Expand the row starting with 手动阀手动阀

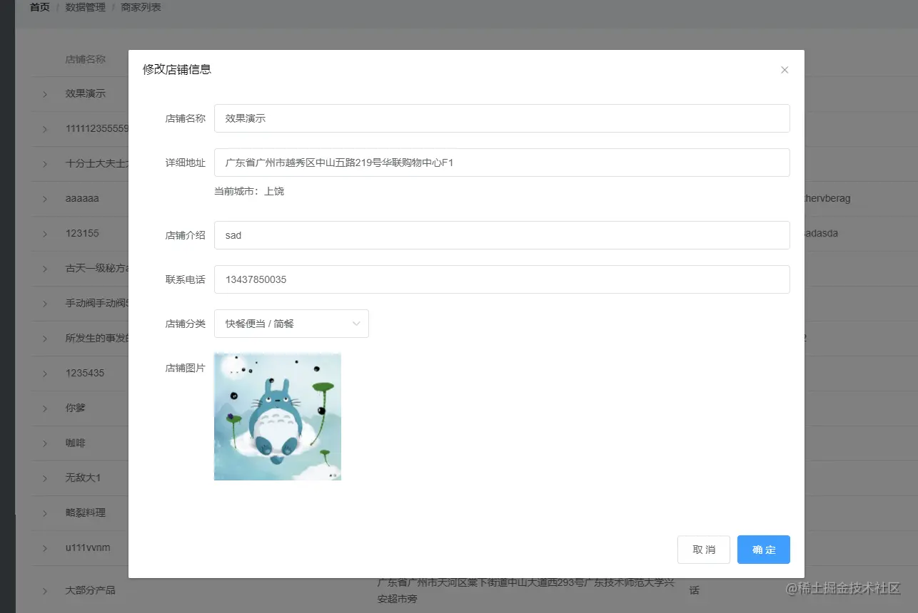point(44,304)
